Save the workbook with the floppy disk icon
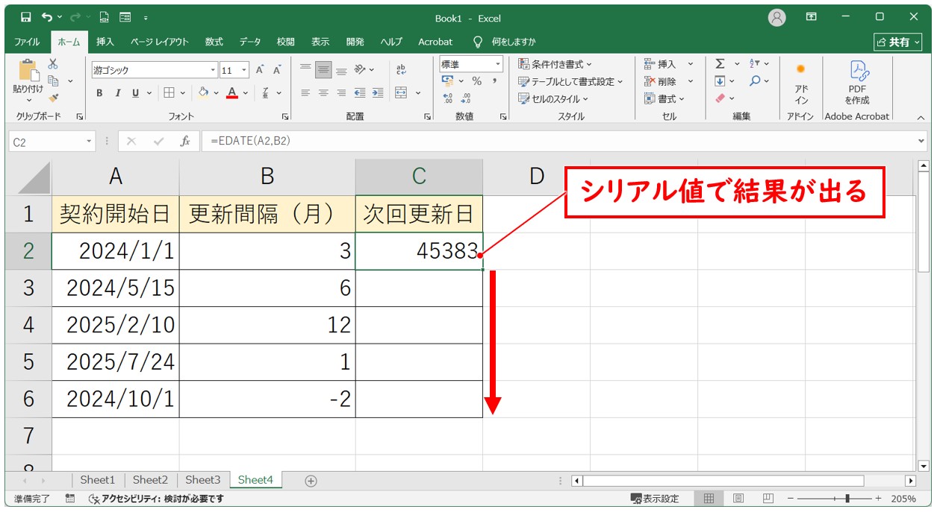The height and width of the screenshot is (512, 937). (x=26, y=17)
